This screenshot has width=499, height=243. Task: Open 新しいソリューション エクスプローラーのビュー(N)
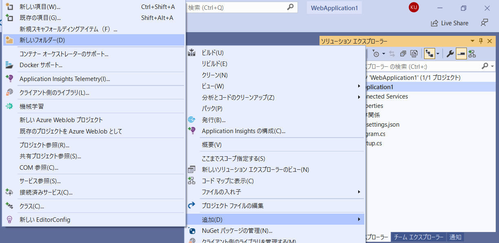click(x=276, y=169)
